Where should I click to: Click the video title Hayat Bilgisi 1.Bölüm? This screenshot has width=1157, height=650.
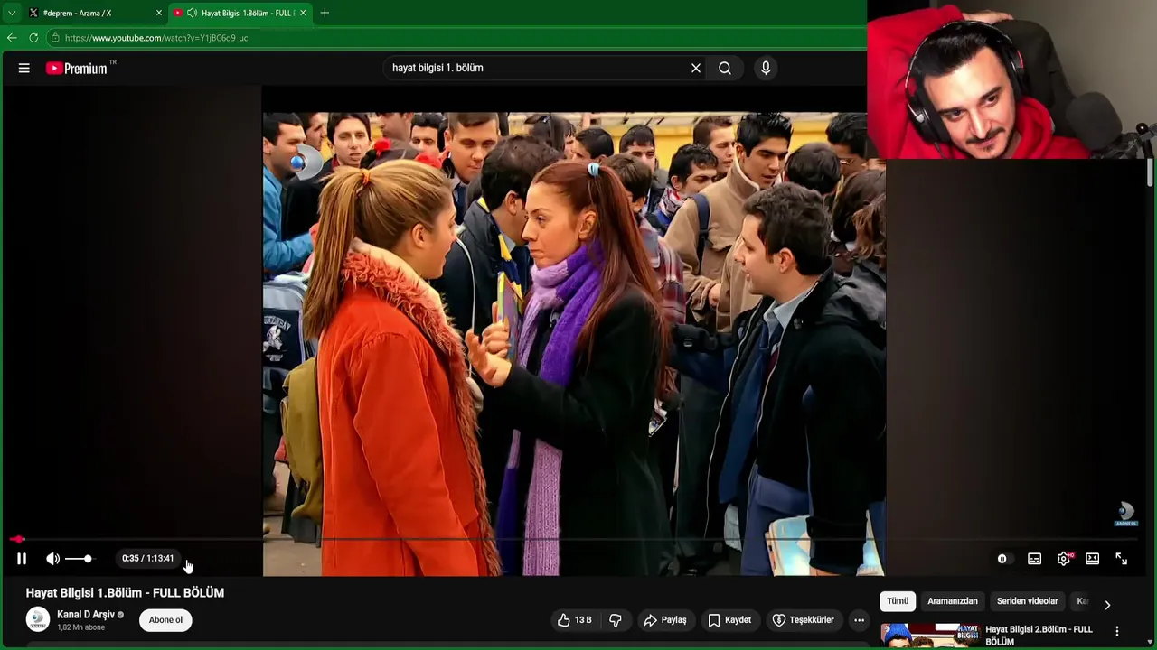125,593
